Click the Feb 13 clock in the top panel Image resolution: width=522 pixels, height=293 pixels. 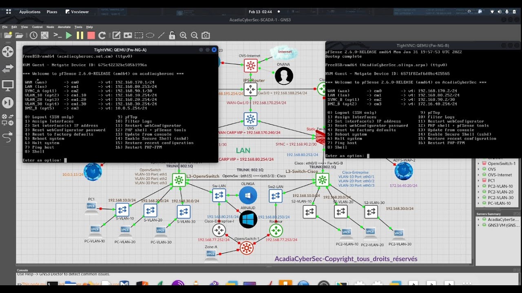pyautogui.click(x=260, y=12)
